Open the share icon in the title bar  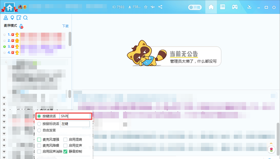pyautogui.click(x=161, y=7)
